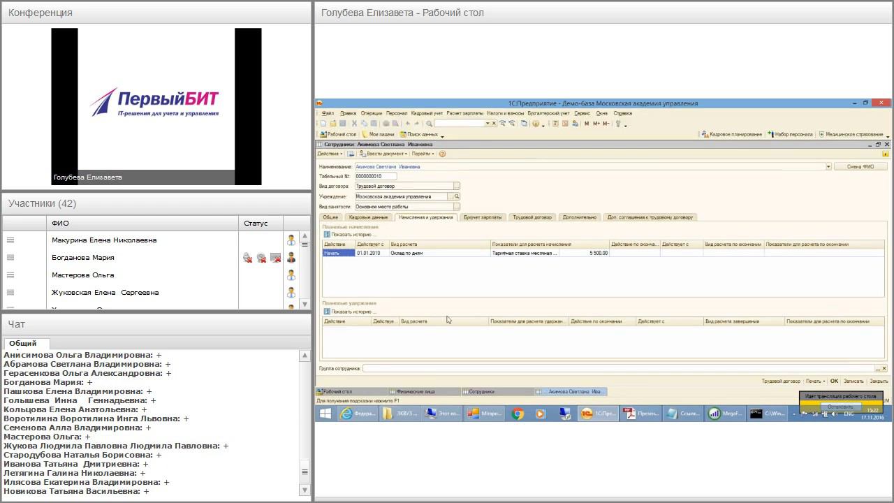894x503 pixels.
Task: Click the search magnifier icon beside the toolbar search box
Action: (430, 124)
